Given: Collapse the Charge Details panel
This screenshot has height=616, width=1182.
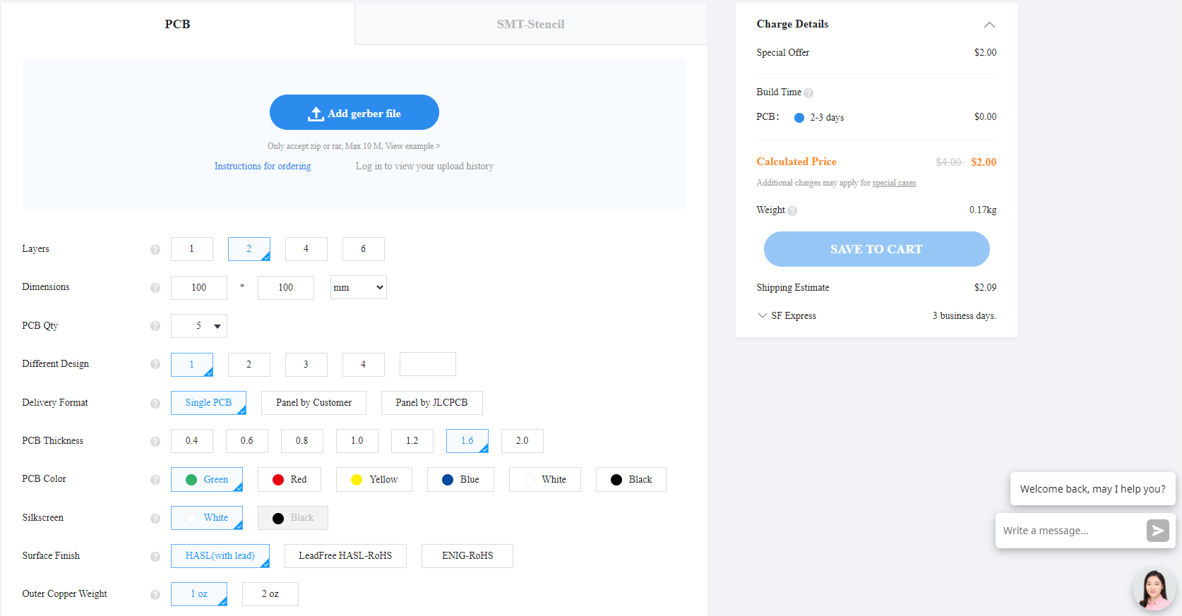Looking at the screenshot, I should click(x=989, y=25).
